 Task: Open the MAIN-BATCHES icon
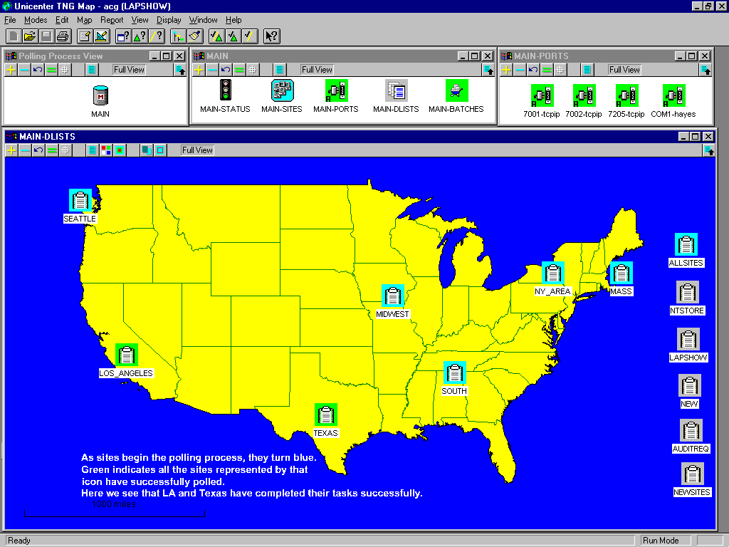tap(456, 90)
